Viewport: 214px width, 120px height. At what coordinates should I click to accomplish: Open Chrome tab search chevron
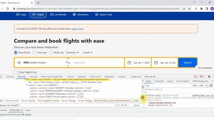[x=194, y=3]
